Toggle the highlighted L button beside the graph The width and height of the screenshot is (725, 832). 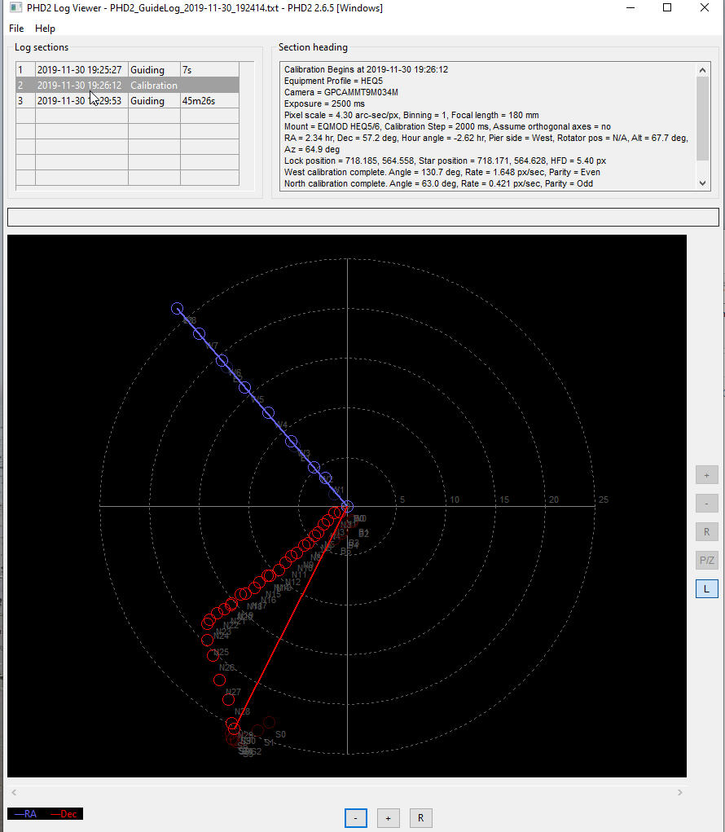click(706, 588)
